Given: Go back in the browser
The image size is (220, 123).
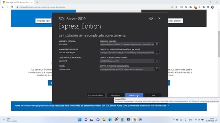Looking at the screenshot, I should 3,7.
